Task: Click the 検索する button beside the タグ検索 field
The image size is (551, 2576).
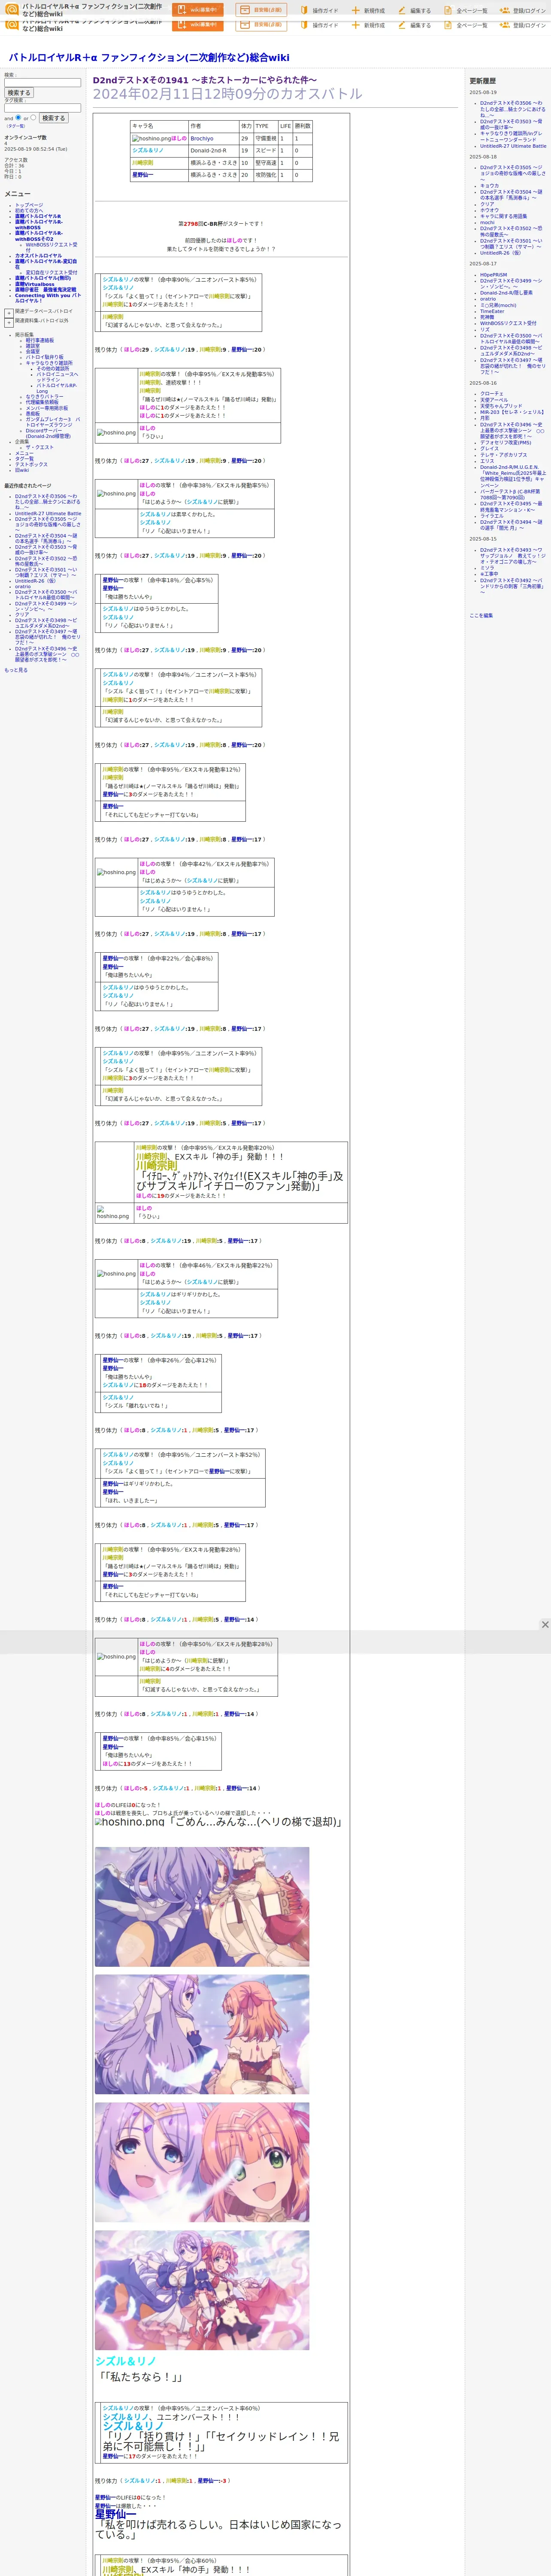Action: (x=53, y=118)
